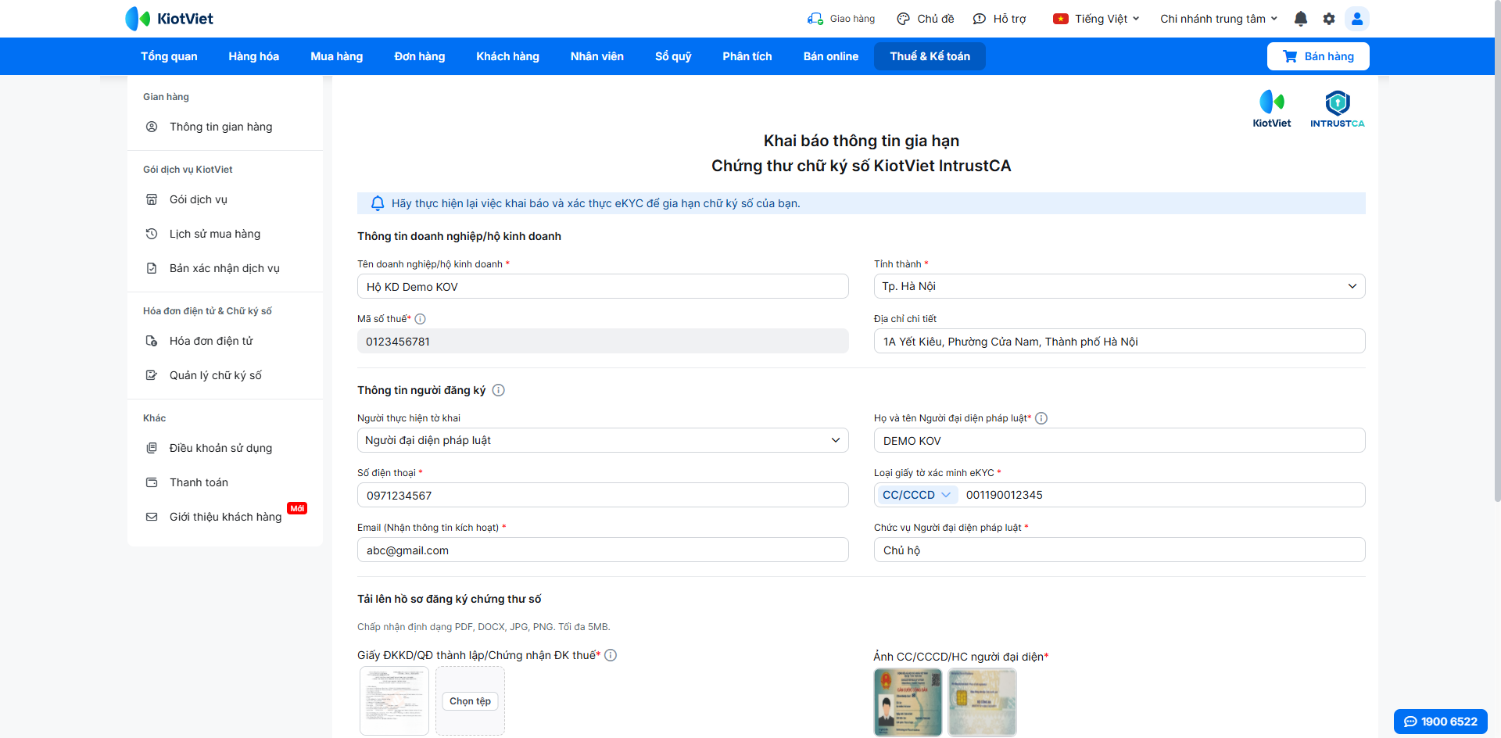
Task: Open the Hỗ trợ support chat icon
Action: point(980,19)
